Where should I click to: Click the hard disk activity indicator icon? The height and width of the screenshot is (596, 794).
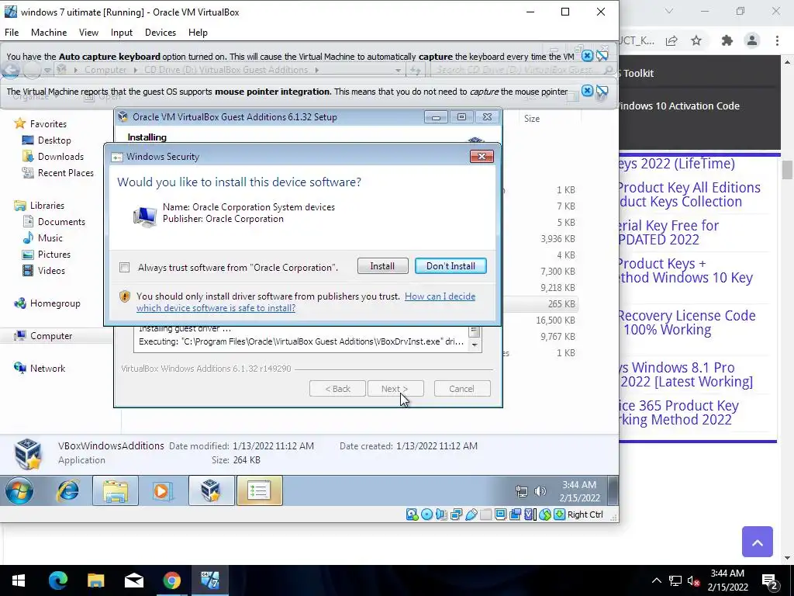pyautogui.click(x=413, y=515)
